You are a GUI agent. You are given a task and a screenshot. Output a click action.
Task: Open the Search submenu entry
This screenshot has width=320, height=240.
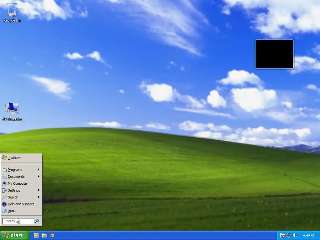point(21,197)
